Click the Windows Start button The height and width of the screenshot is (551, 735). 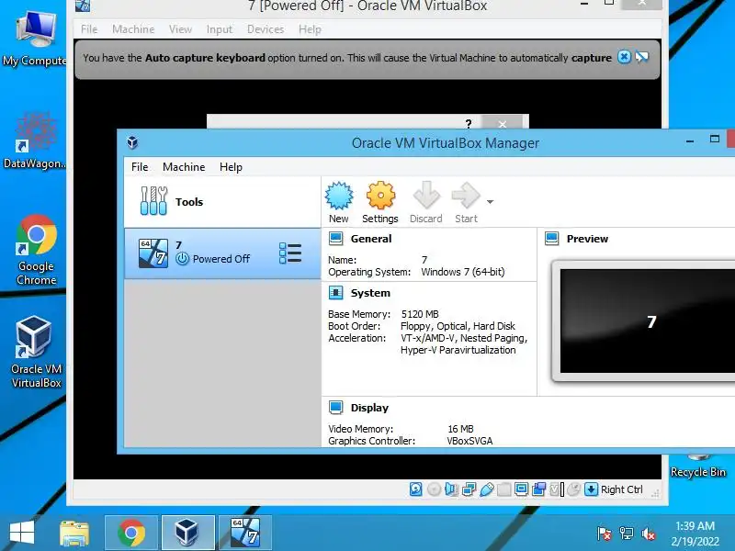pyautogui.click(x=22, y=533)
